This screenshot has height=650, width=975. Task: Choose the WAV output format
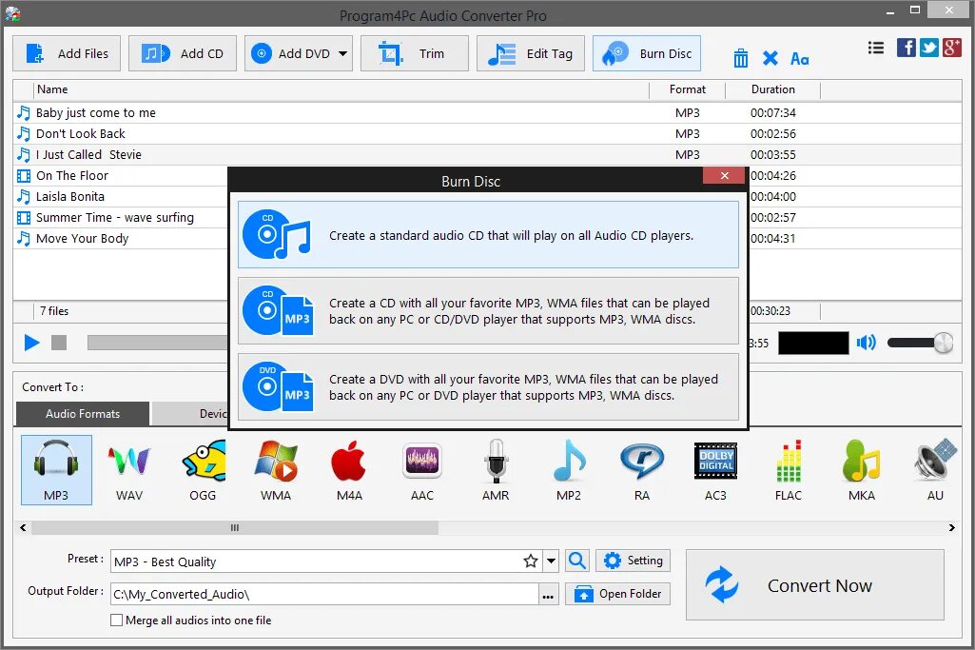click(x=129, y=469)
